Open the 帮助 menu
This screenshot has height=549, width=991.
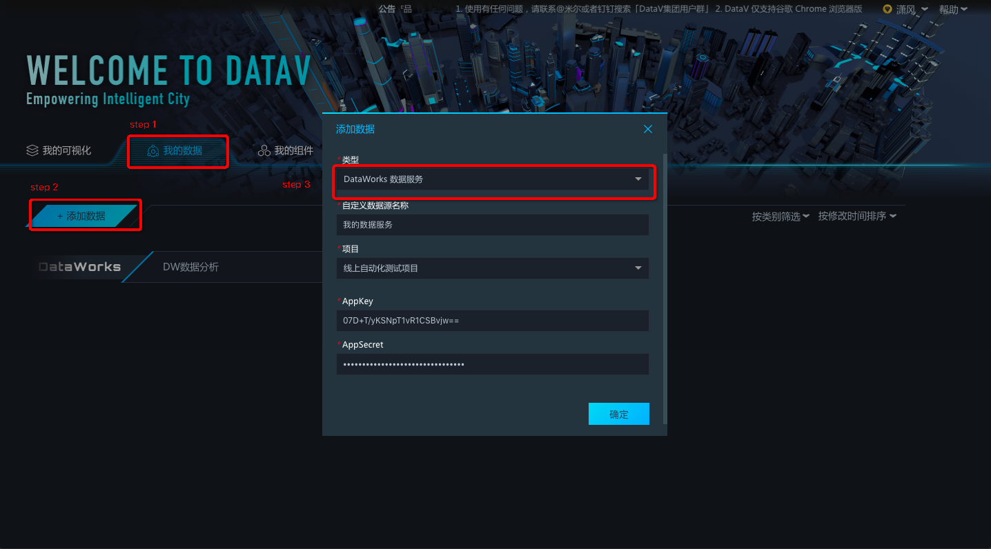(953, 10)
